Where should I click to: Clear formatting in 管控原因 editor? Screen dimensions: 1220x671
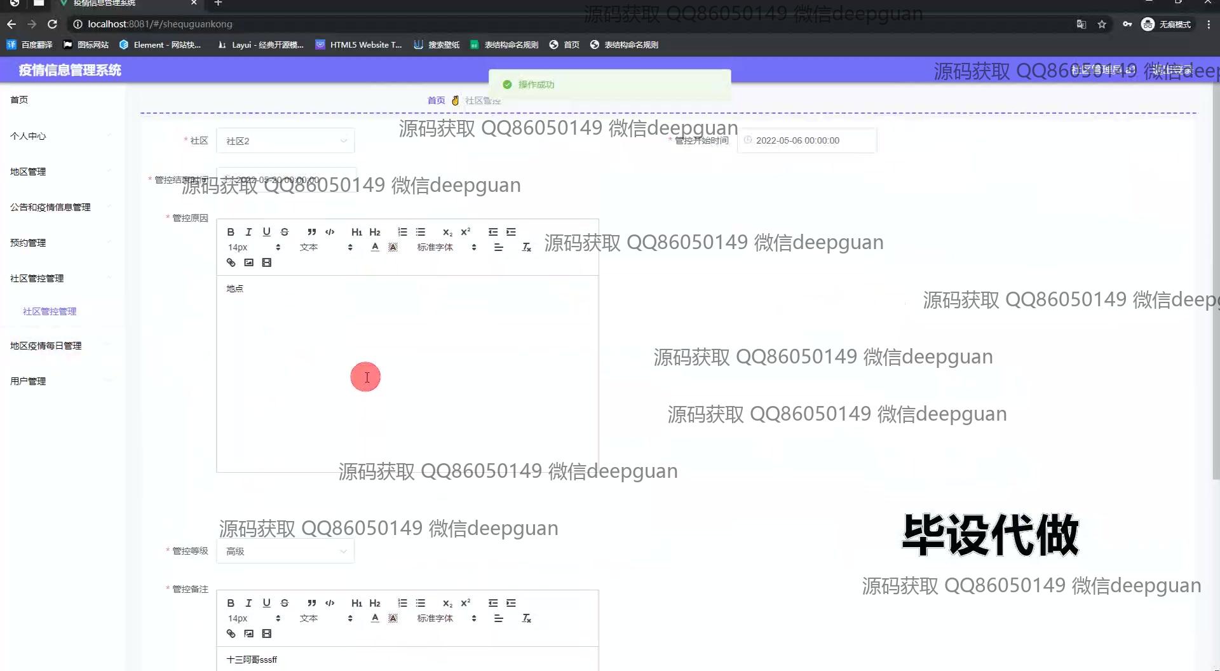point(526,247)
